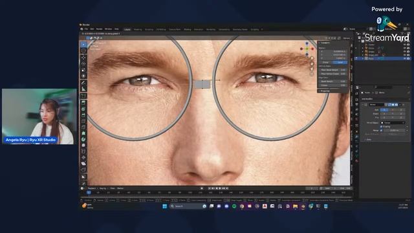Screen dimensions: 414x233
Task: Select the Smooth vertices tool
Action: (x=83, y=146)
